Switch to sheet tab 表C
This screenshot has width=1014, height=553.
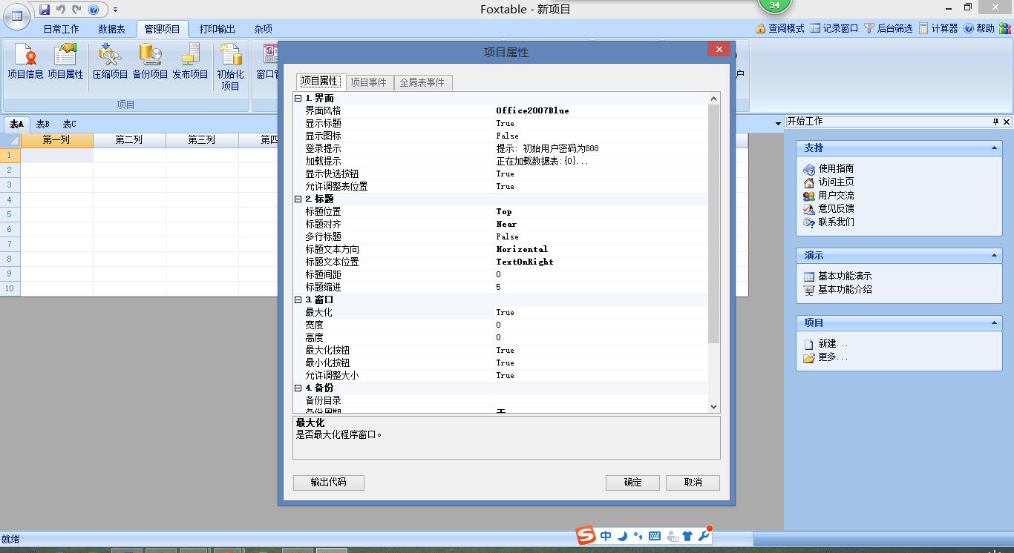click(69, 124)
